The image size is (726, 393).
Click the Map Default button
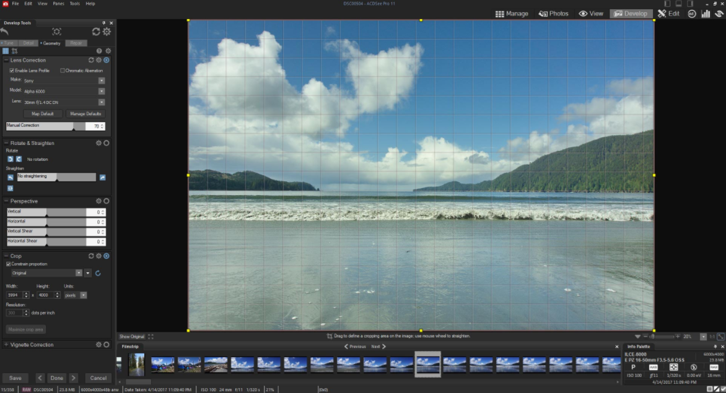[43, 114]
